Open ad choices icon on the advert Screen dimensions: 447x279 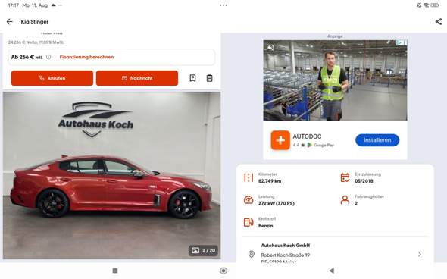pos(400,42)
